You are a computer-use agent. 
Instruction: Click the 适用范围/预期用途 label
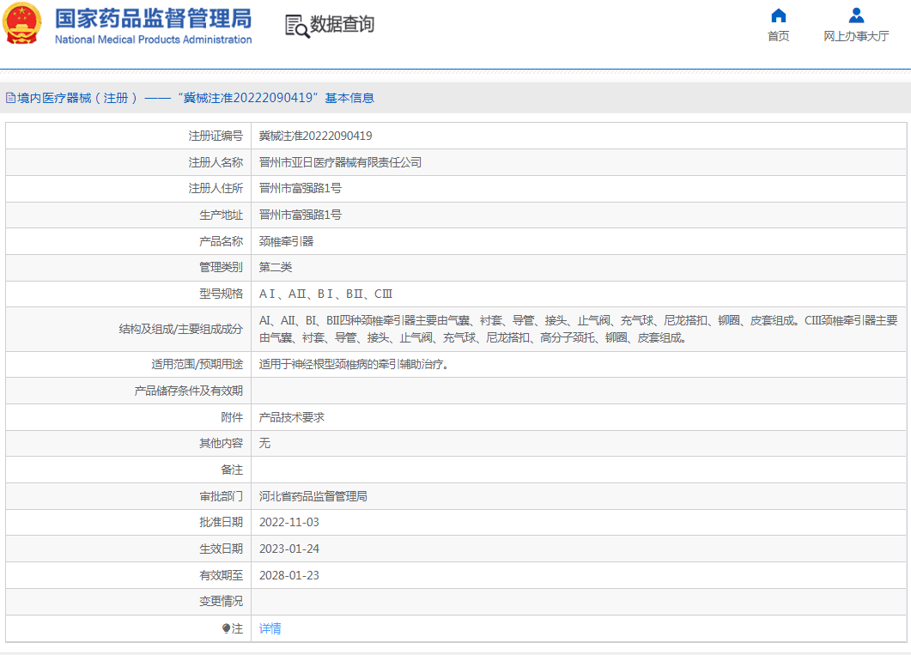[x=197, y=364]
